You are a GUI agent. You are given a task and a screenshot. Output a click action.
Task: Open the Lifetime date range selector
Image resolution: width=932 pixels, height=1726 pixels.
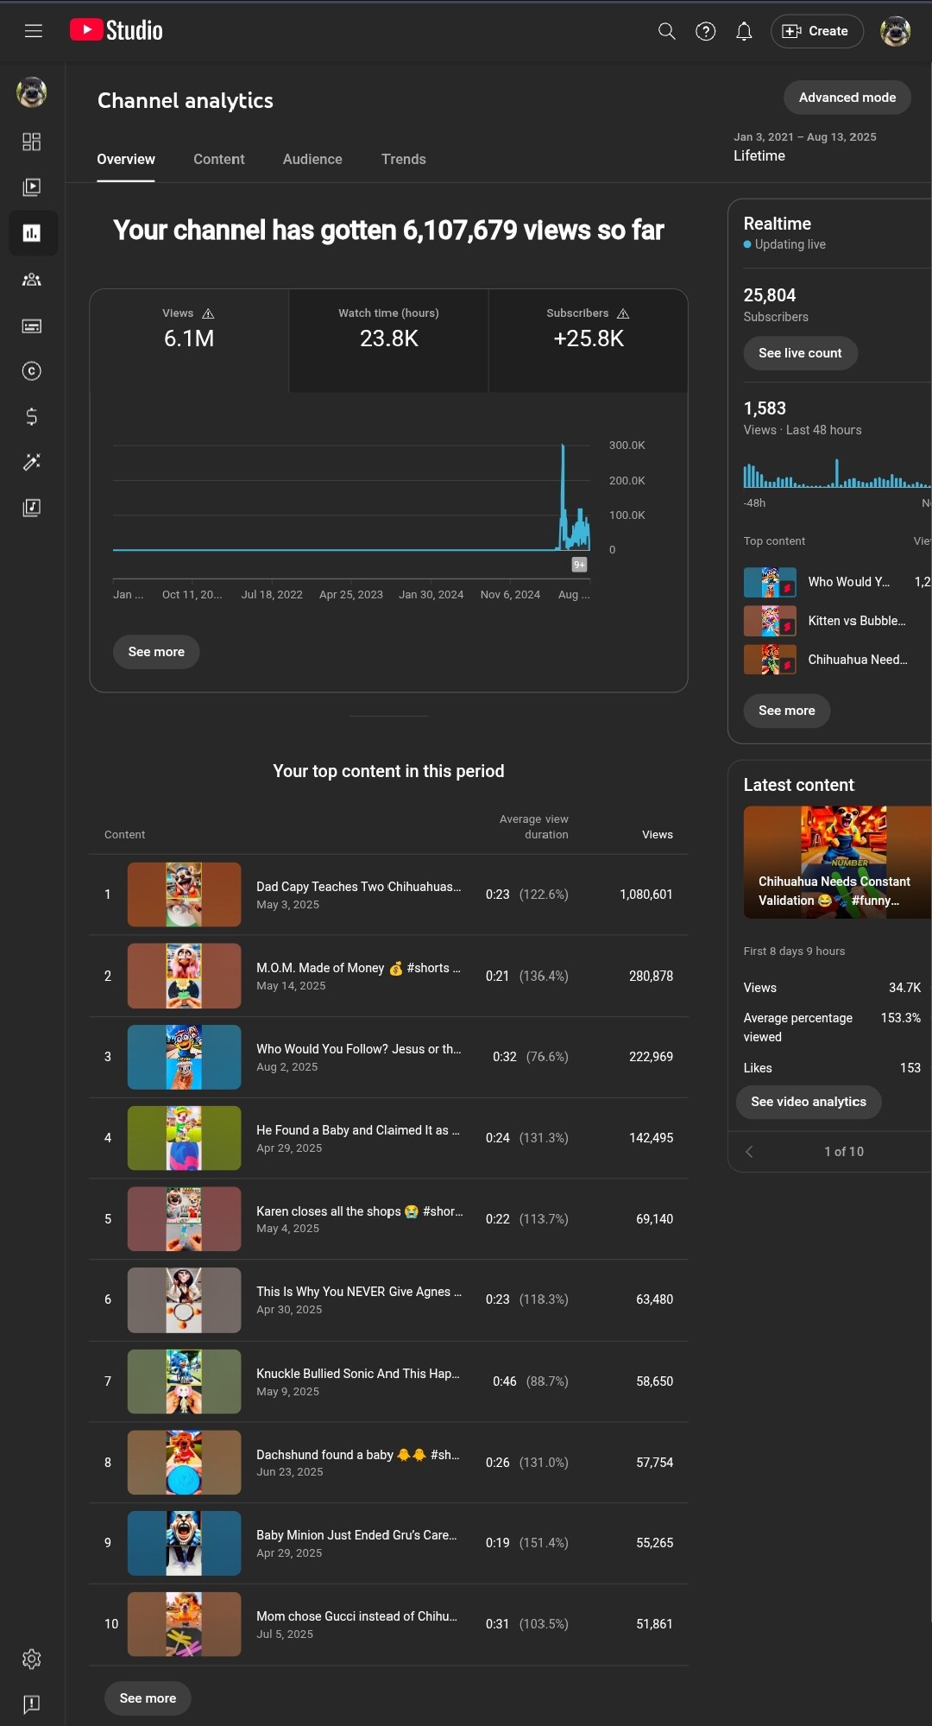tap(804, 147)
